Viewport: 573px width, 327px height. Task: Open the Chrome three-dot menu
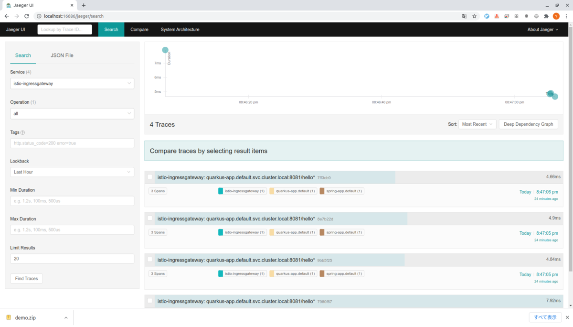click(x=566, y=16)
